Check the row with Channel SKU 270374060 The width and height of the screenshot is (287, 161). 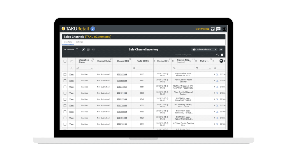pos(65,105)
